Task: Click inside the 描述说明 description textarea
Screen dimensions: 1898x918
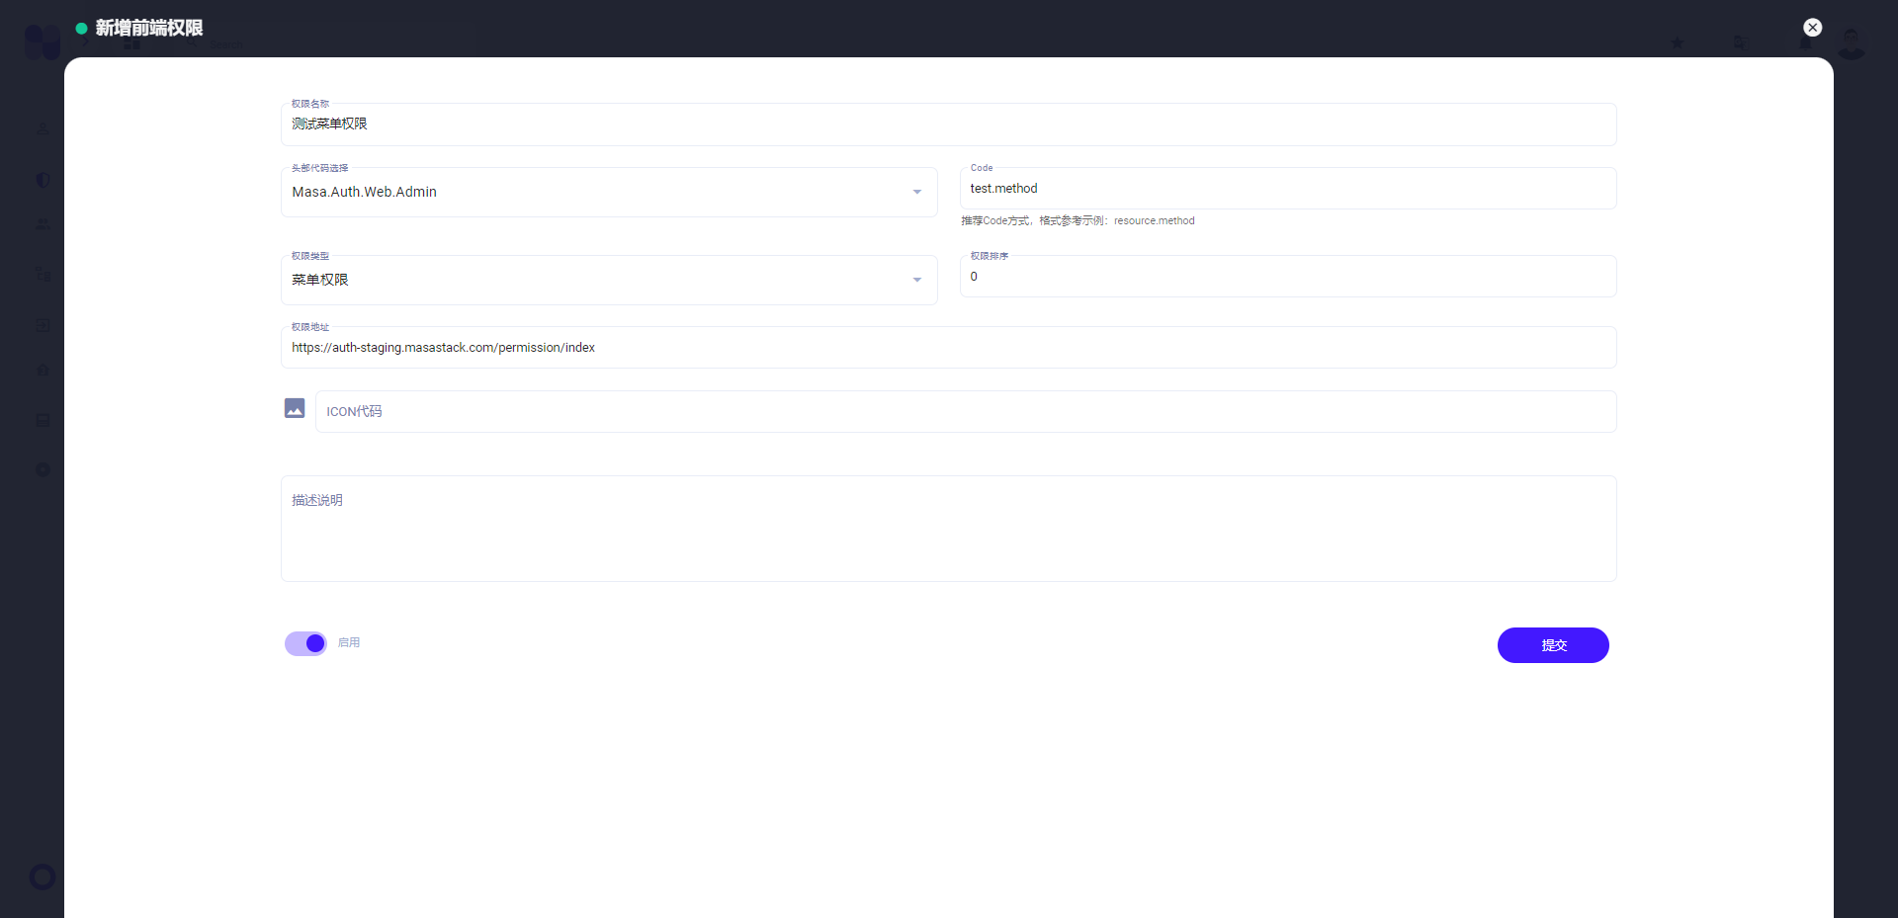Action: 948,529
